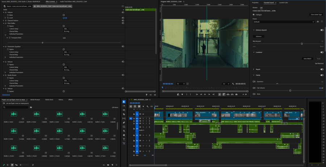Image resolution: width=326 pixels, height=167 pixels.
Task: Click the Extract button in Program Monitor
Action: tap(232, 95)
